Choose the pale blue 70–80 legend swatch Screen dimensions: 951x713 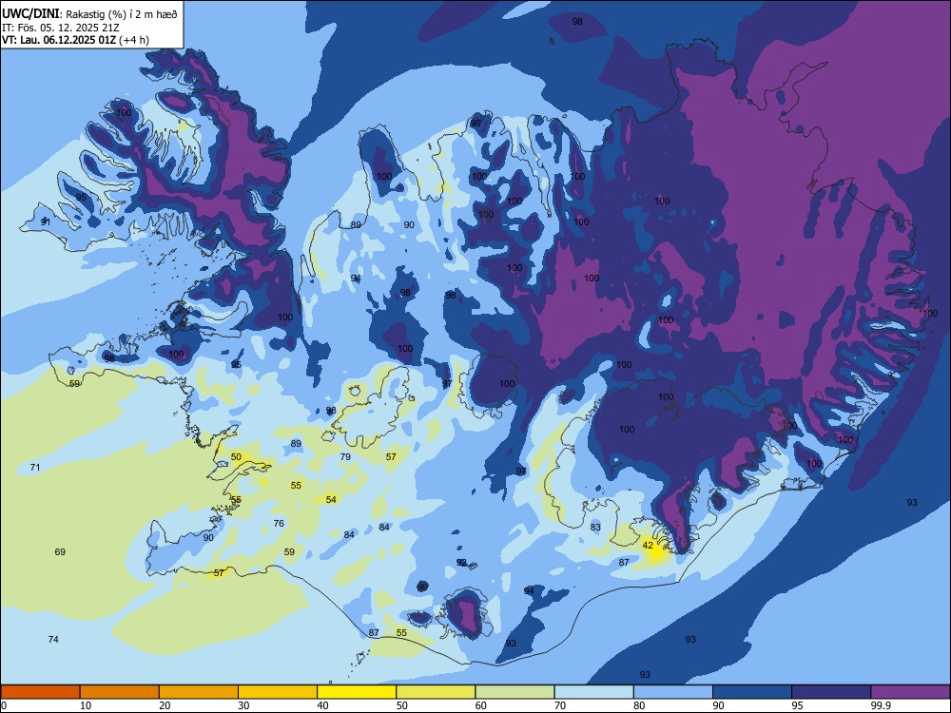click(593, 692)
